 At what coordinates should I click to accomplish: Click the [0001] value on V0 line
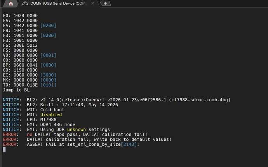point(49,55)
